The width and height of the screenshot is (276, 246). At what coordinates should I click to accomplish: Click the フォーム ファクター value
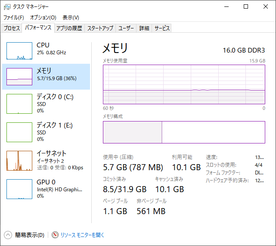(x=259, y=173)
